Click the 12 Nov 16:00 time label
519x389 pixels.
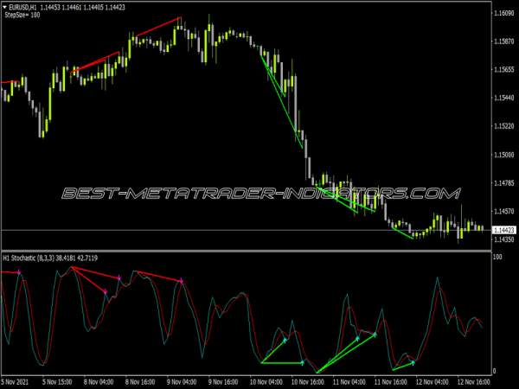coord(474,382)
